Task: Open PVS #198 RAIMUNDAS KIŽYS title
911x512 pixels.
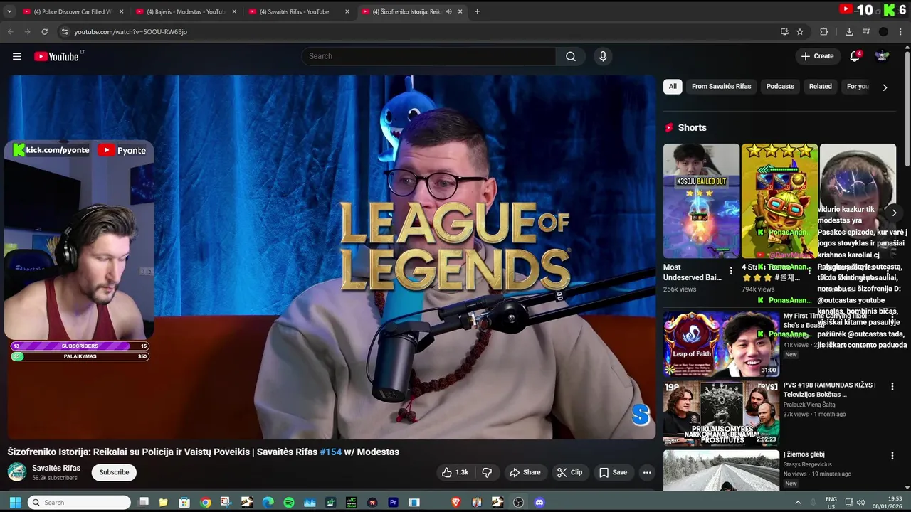Action: pos(829,390)
